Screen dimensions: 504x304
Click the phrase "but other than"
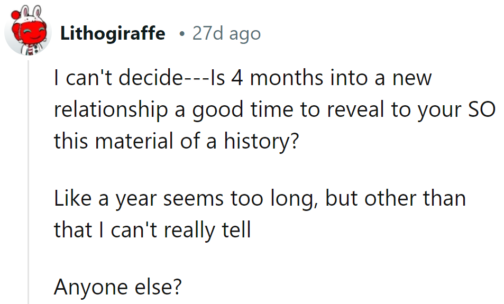pyautogui.click(x=395, y=199)
